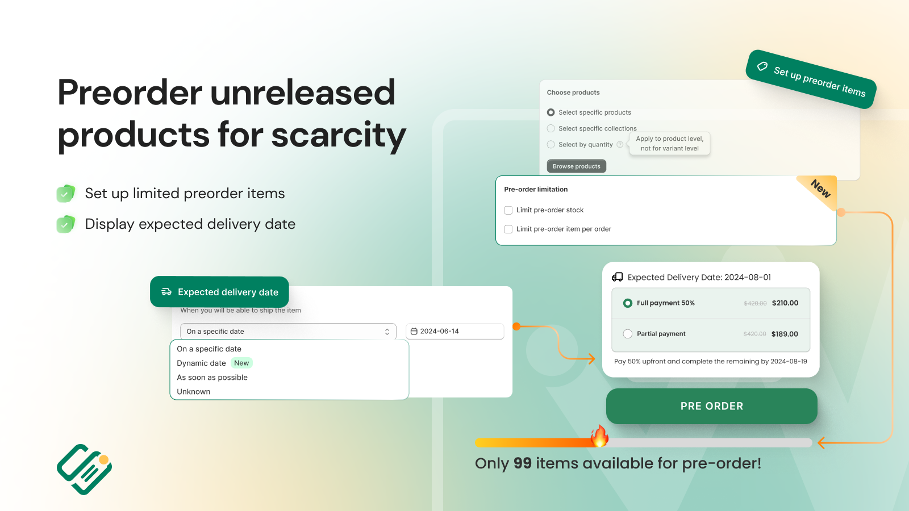Click the orange pre-order availability progress bar
Viewport: 909px width, 511px height.
coord(643,442)
